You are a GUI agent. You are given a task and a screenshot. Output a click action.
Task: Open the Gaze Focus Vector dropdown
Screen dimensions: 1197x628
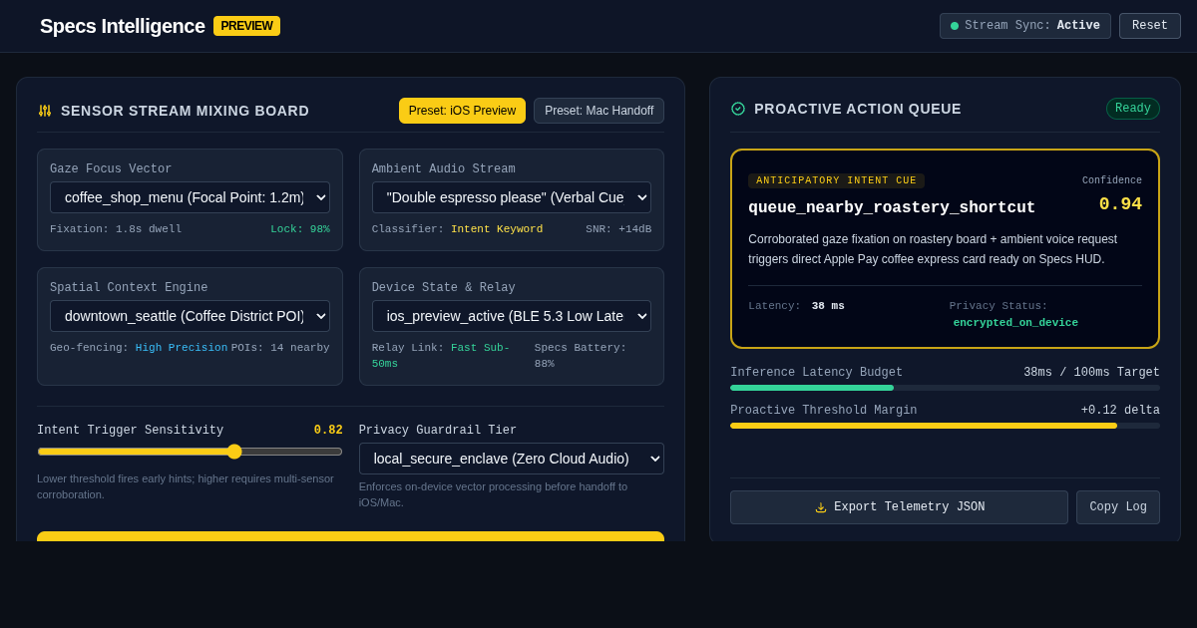point(190,197)
